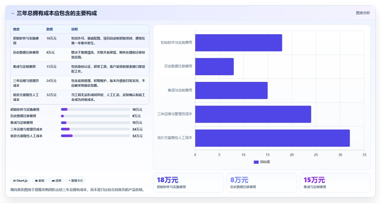Click the x-axis tick label 35
This screenshot has width=381, height=203.
364,155
